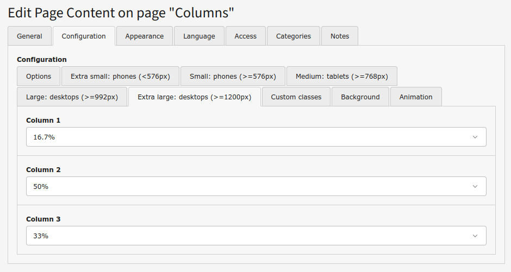Expand Column 3 dropdown showing 33%
This screenshot has width=511, height=272.
[255, 236]
